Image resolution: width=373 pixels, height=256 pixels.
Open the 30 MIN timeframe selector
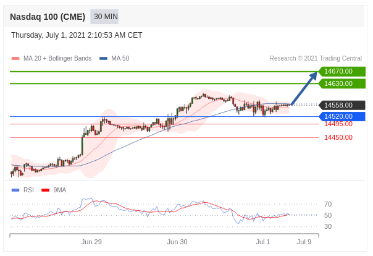[106, 17]
